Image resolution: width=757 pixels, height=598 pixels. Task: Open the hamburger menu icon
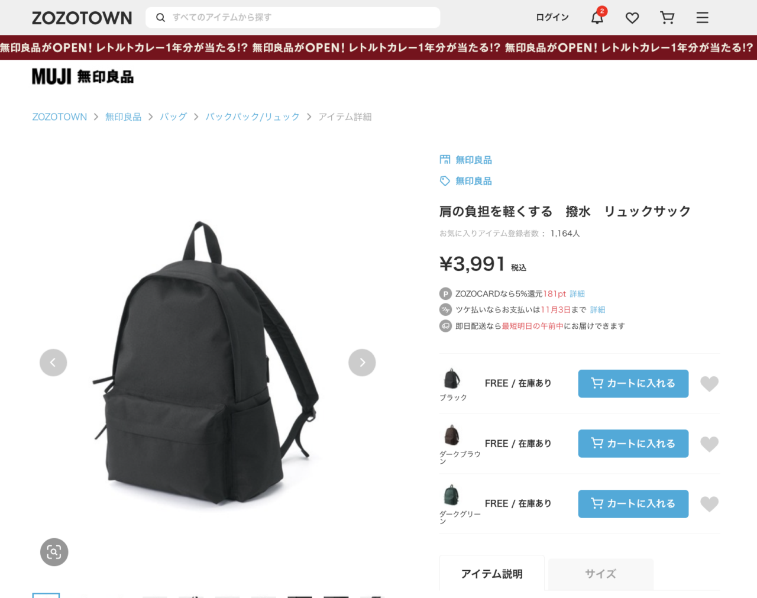tap(702, 18)
